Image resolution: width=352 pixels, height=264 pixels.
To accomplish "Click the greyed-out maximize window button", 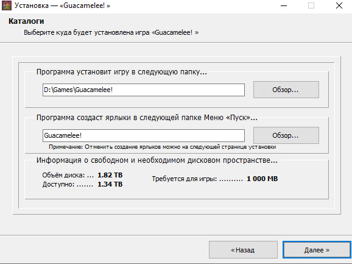I will [311, 5].
